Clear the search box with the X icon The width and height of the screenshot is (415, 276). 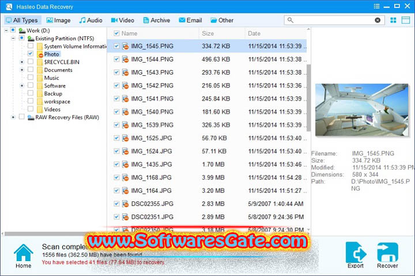point(378,20)
